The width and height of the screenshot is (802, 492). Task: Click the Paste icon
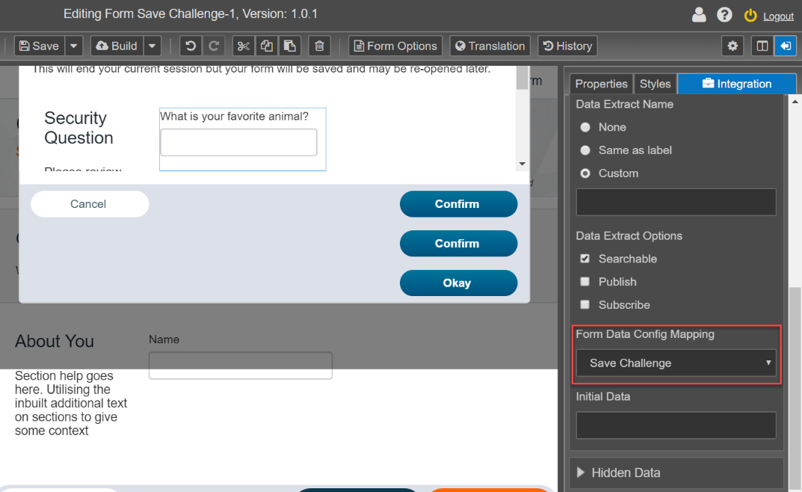290,46
